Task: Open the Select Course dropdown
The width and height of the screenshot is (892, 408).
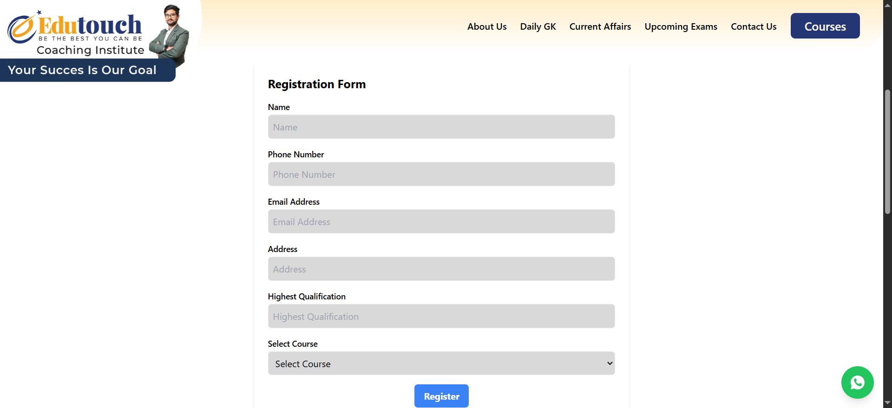Action: [441, 363]
